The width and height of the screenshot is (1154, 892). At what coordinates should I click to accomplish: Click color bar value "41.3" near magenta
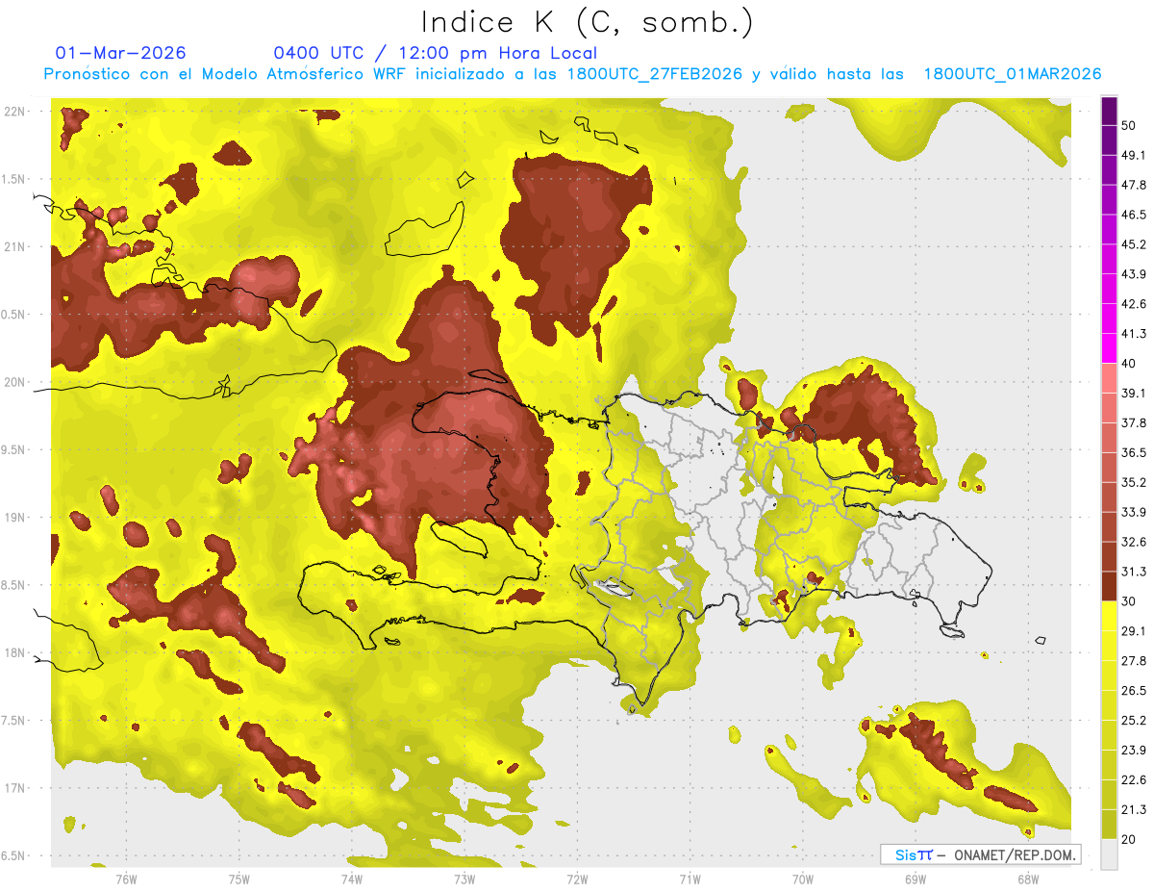(x=1134, y=334)
